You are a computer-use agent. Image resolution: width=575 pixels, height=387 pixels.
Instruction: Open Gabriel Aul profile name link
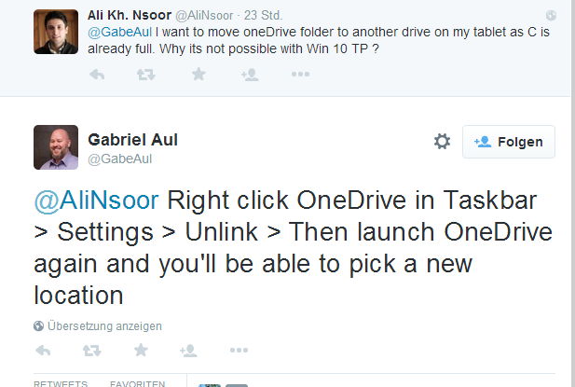pyautogui.click(x=132, y=140)
